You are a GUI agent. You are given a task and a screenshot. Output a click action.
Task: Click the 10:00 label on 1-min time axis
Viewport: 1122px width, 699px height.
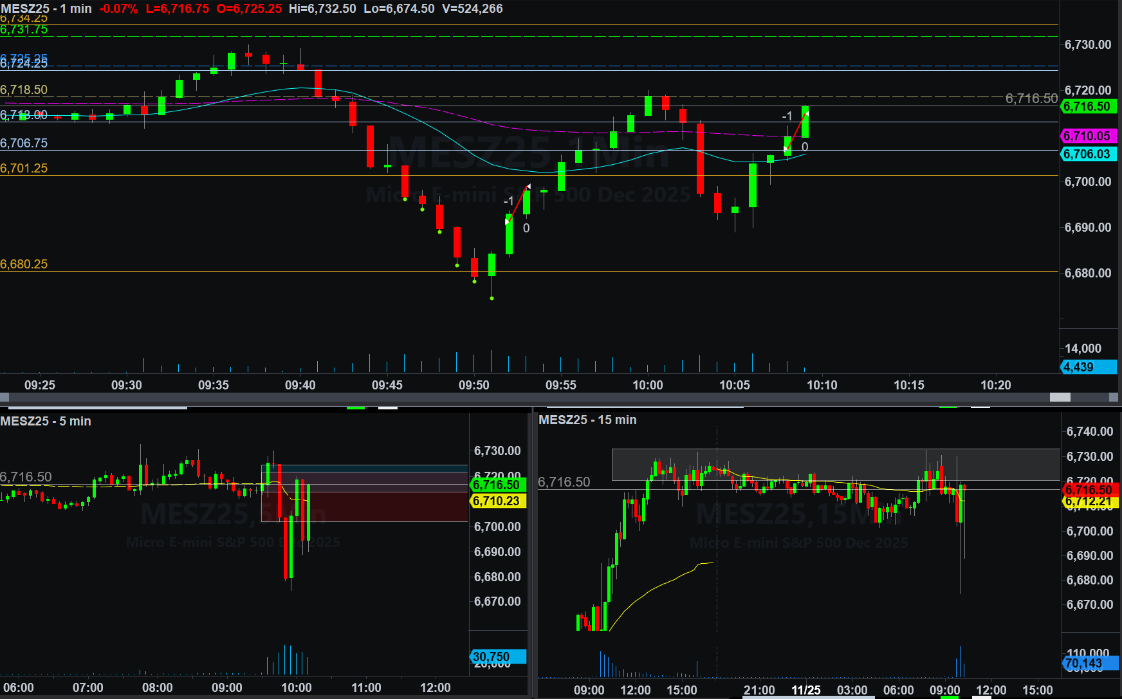[647, 386]
